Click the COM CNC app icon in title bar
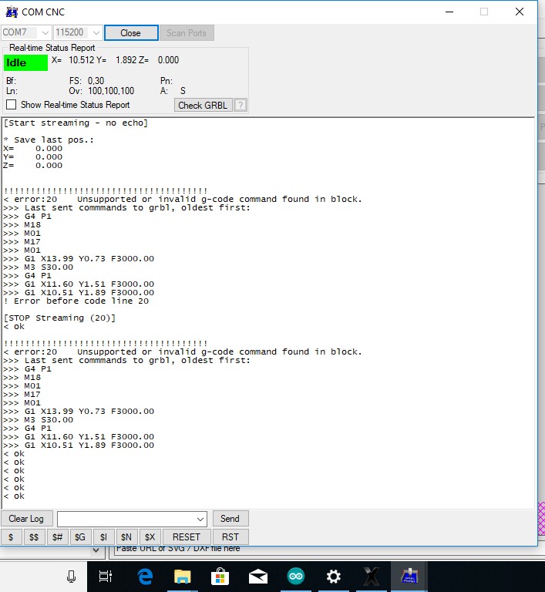Image resolution: width=545 pixels, height=592 pixels. coord(12,12)
